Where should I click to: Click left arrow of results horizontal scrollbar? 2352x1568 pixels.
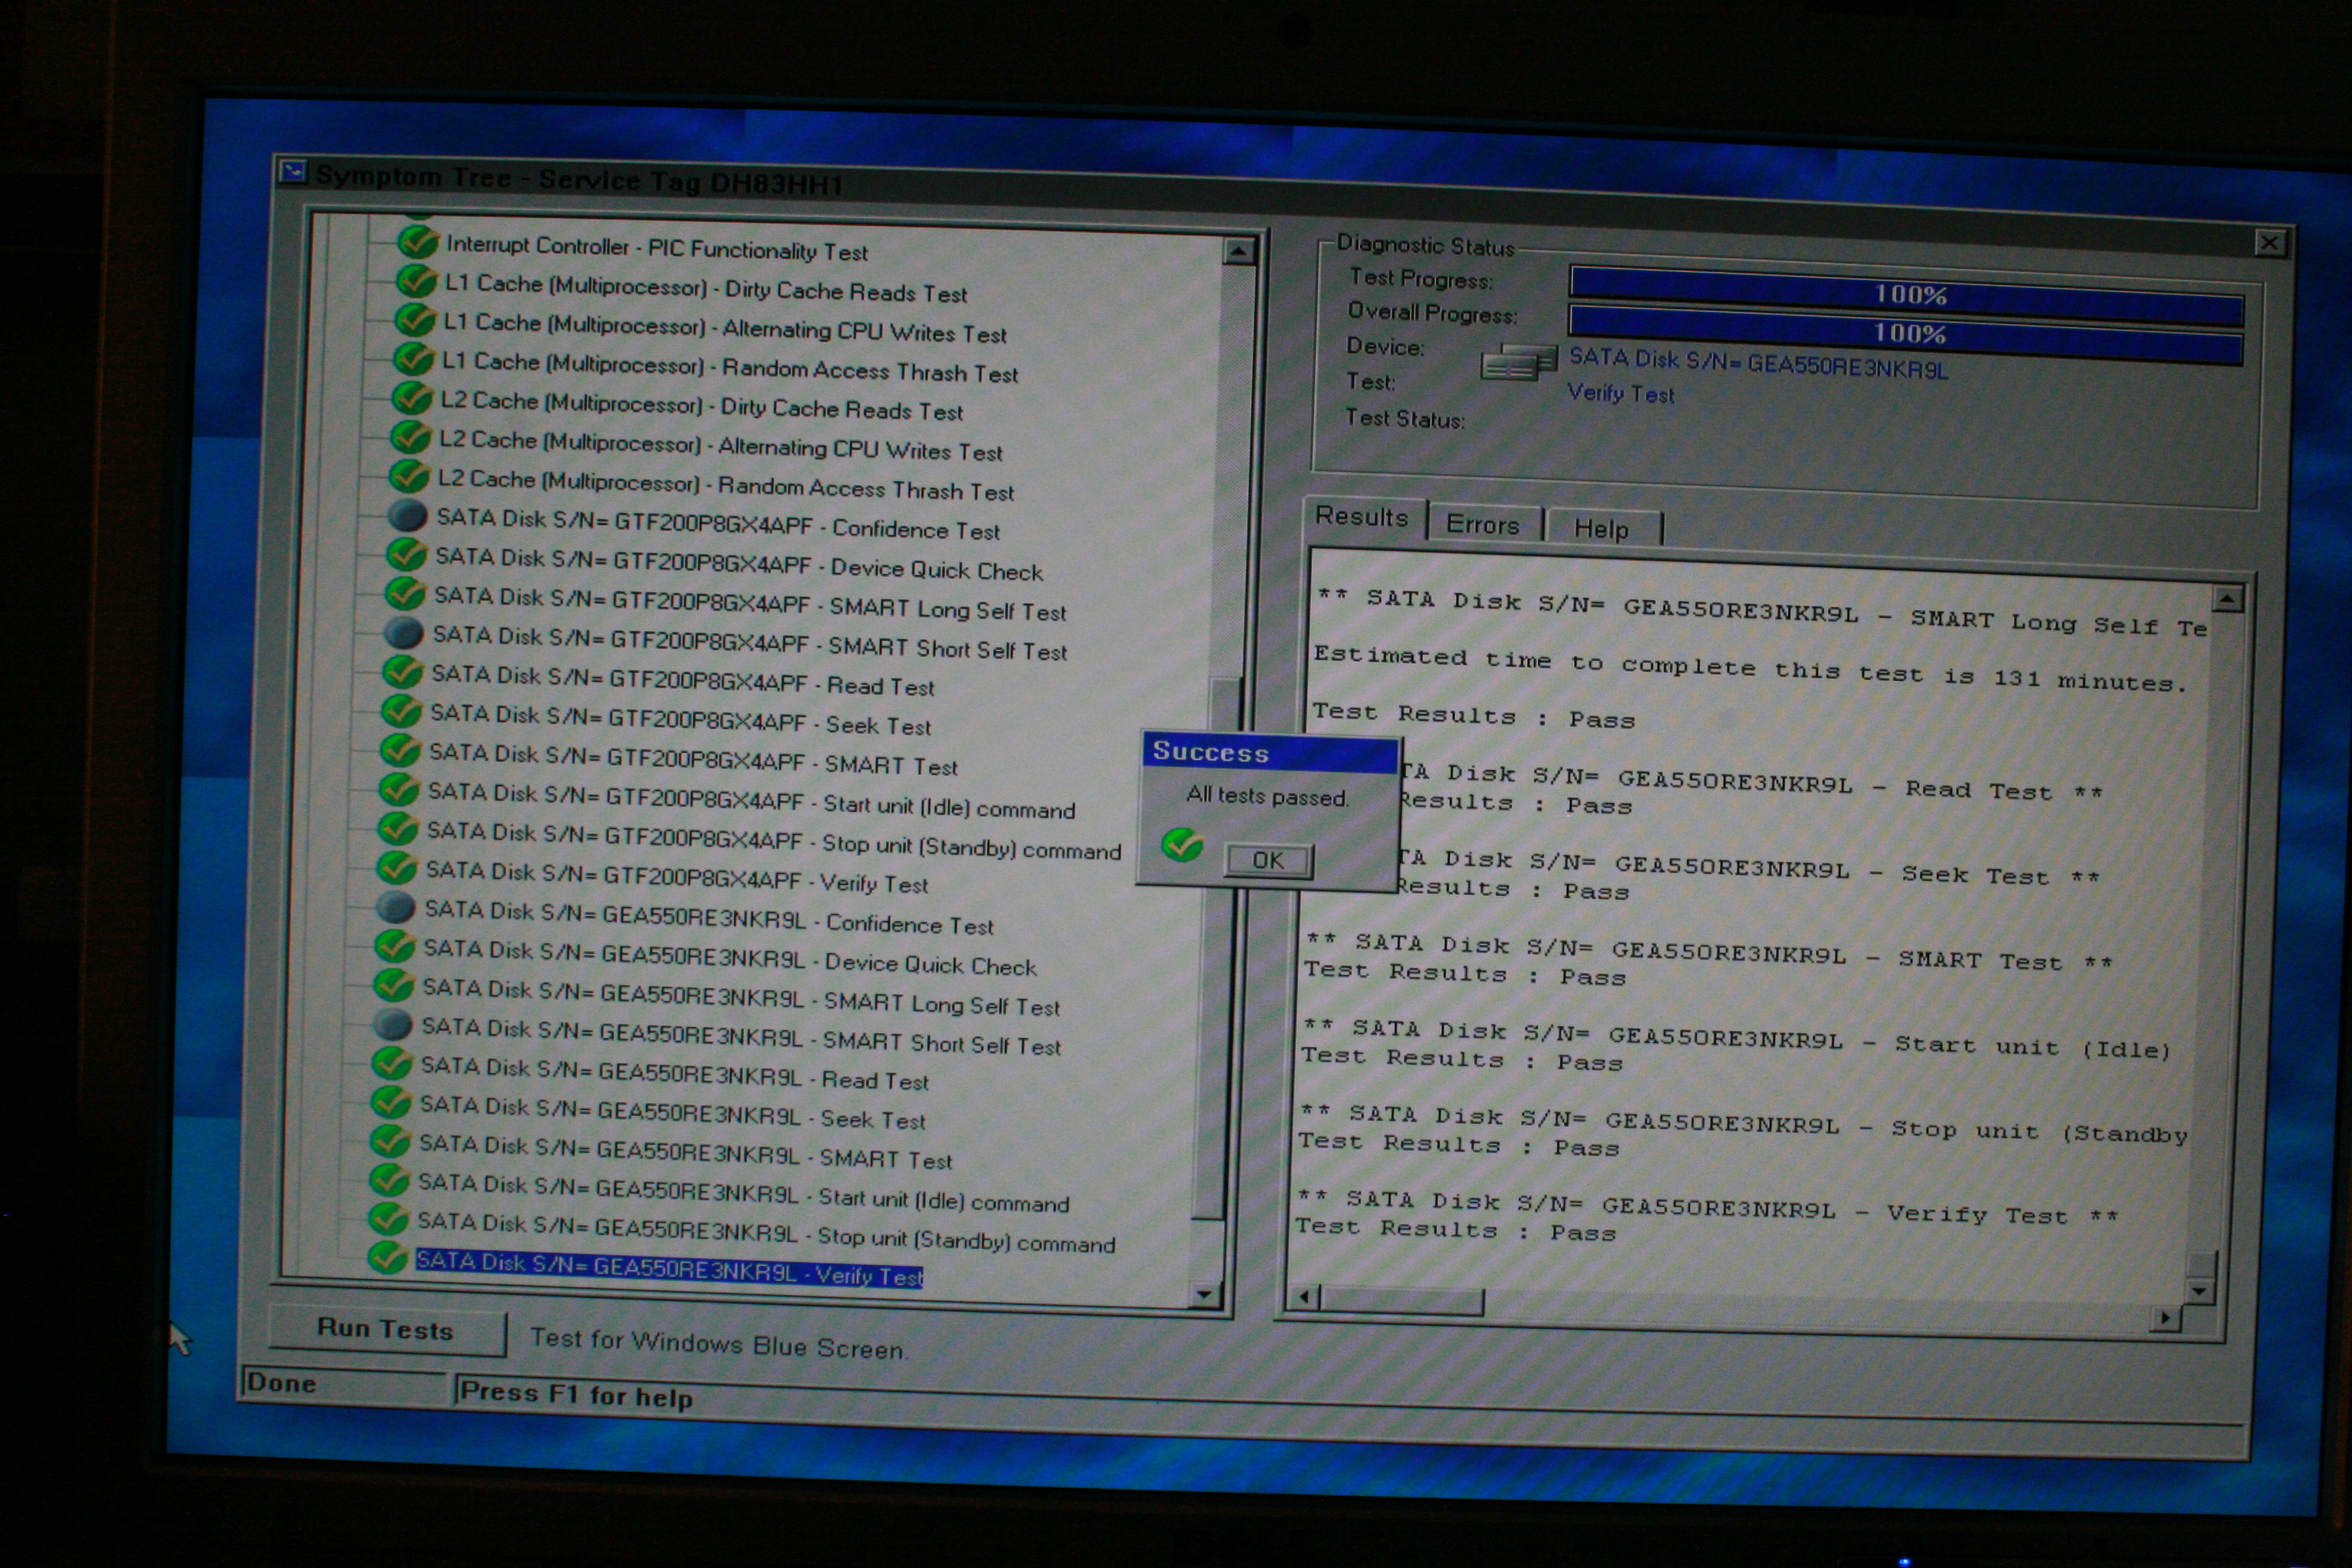click(1303, 1298)
